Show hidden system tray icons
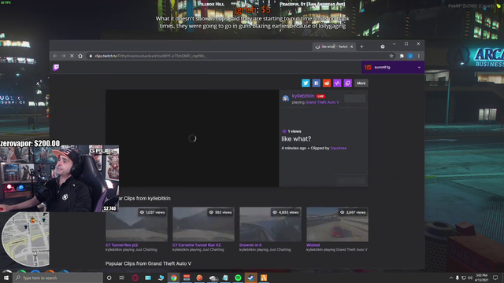504x283 pixels. pos(450,277)
